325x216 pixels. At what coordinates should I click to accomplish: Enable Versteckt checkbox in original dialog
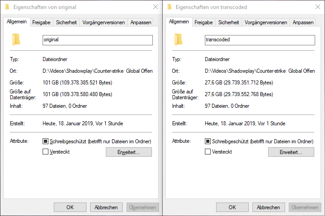pyautogui.click(x=45, y=152)
